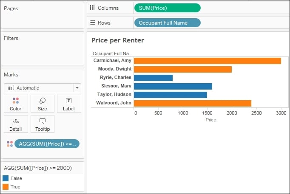Click color dots icon beside AGG pill
The height and width of the screenshot is (194, 290).
(10, 144)
